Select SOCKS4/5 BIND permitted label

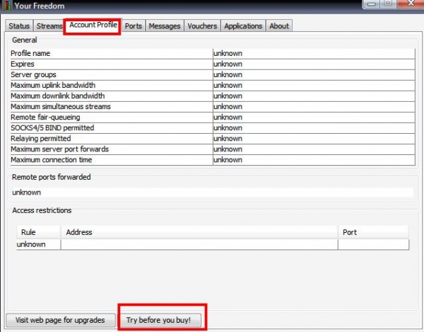[x=52, y=128]
